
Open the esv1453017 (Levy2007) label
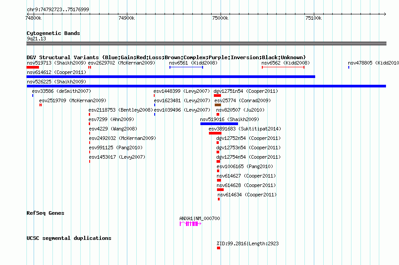coord(117,157)
